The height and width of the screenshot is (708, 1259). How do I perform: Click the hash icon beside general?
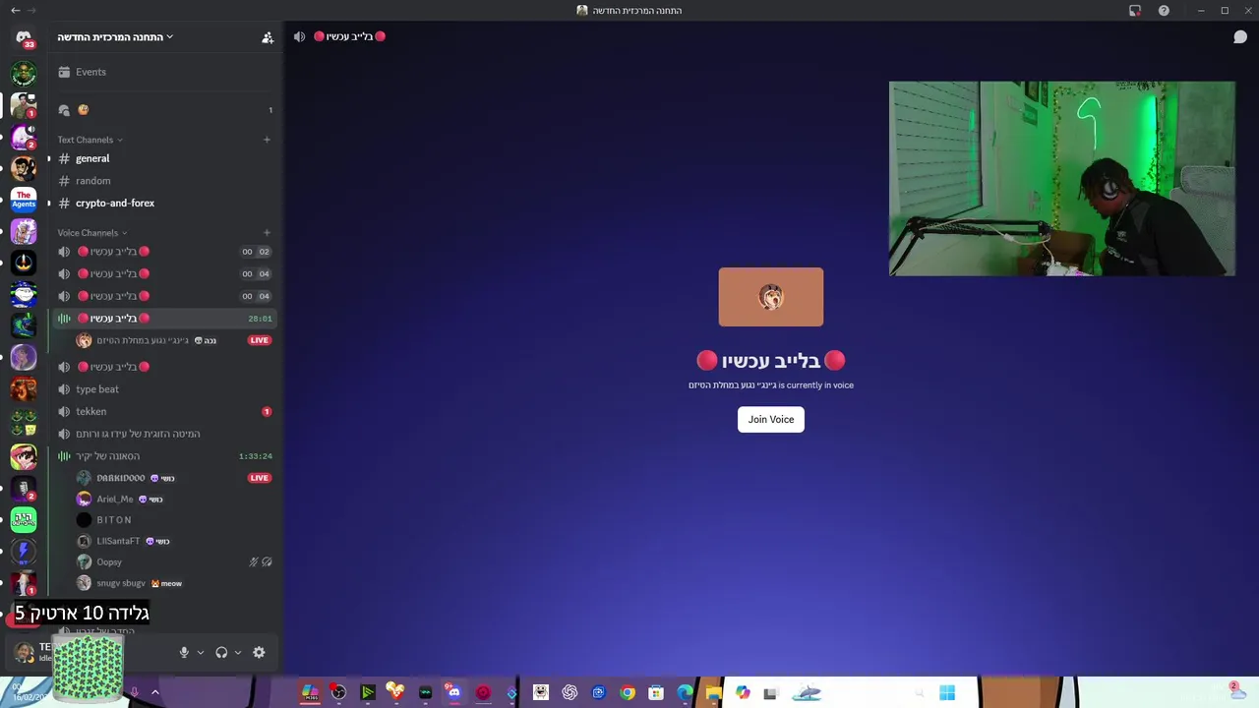coord(64,158)
